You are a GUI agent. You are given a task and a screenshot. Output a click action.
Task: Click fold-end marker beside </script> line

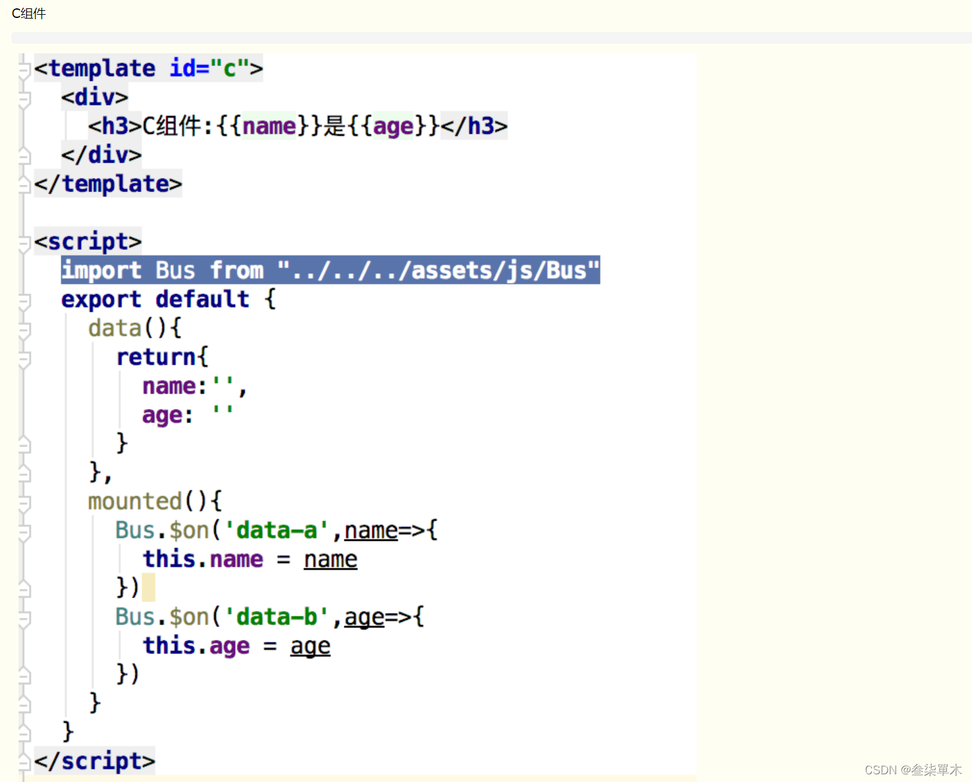tap(24, 761)
